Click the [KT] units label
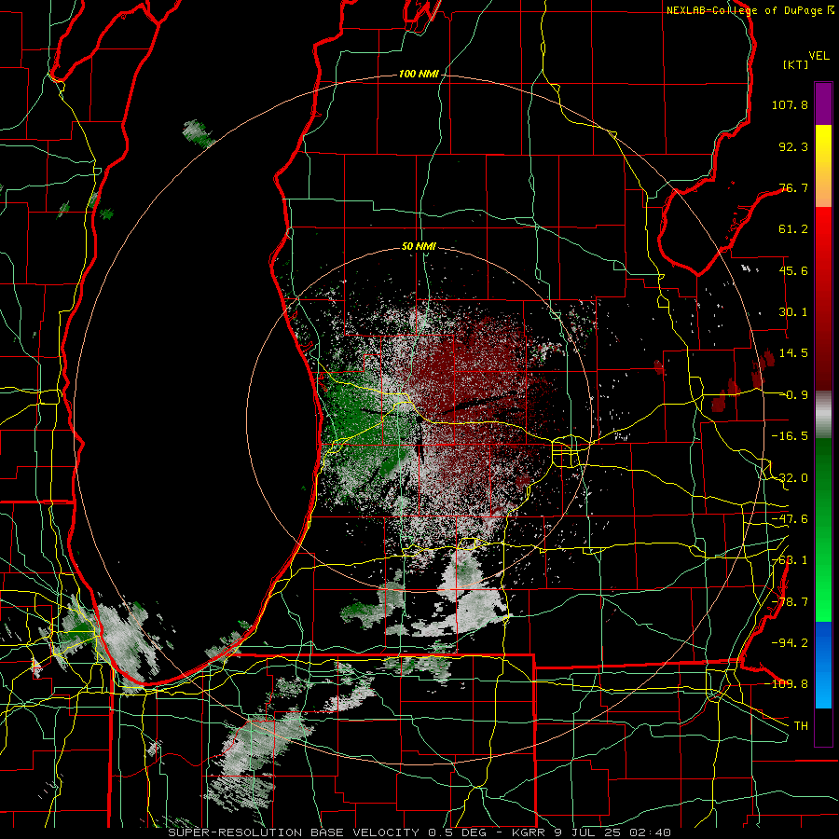839x839 pixels. pyautogui.click(x=796, y=65)
